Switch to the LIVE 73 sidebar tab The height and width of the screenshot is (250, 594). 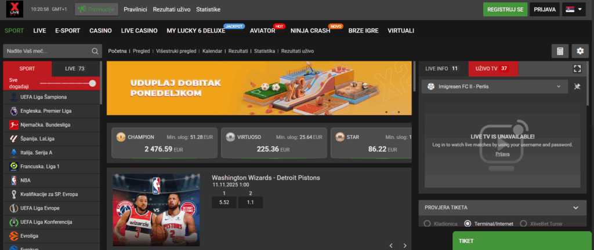click(x=75, y=68)
